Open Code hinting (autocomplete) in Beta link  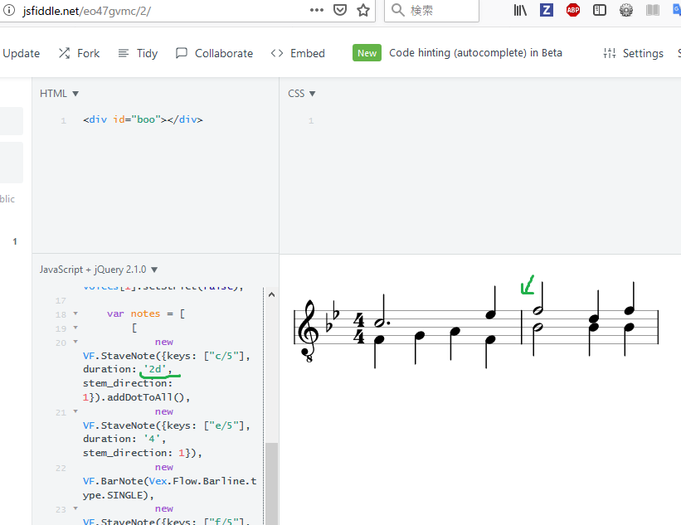point(475,52)
